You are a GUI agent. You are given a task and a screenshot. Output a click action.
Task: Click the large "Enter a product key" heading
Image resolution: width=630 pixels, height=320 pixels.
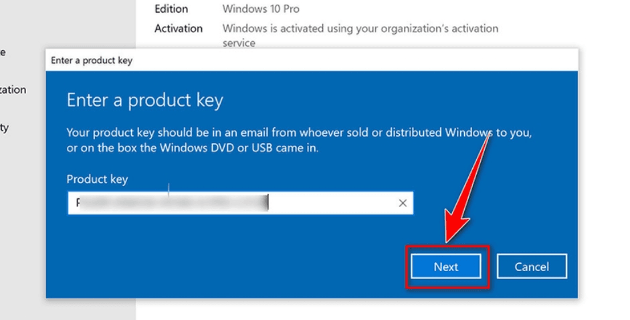pyautogui.click(x=144, y=100)
